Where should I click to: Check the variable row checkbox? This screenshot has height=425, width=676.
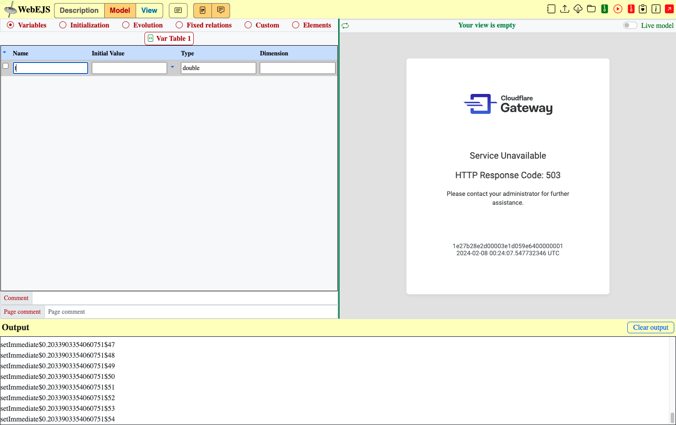tap(6, 66)
